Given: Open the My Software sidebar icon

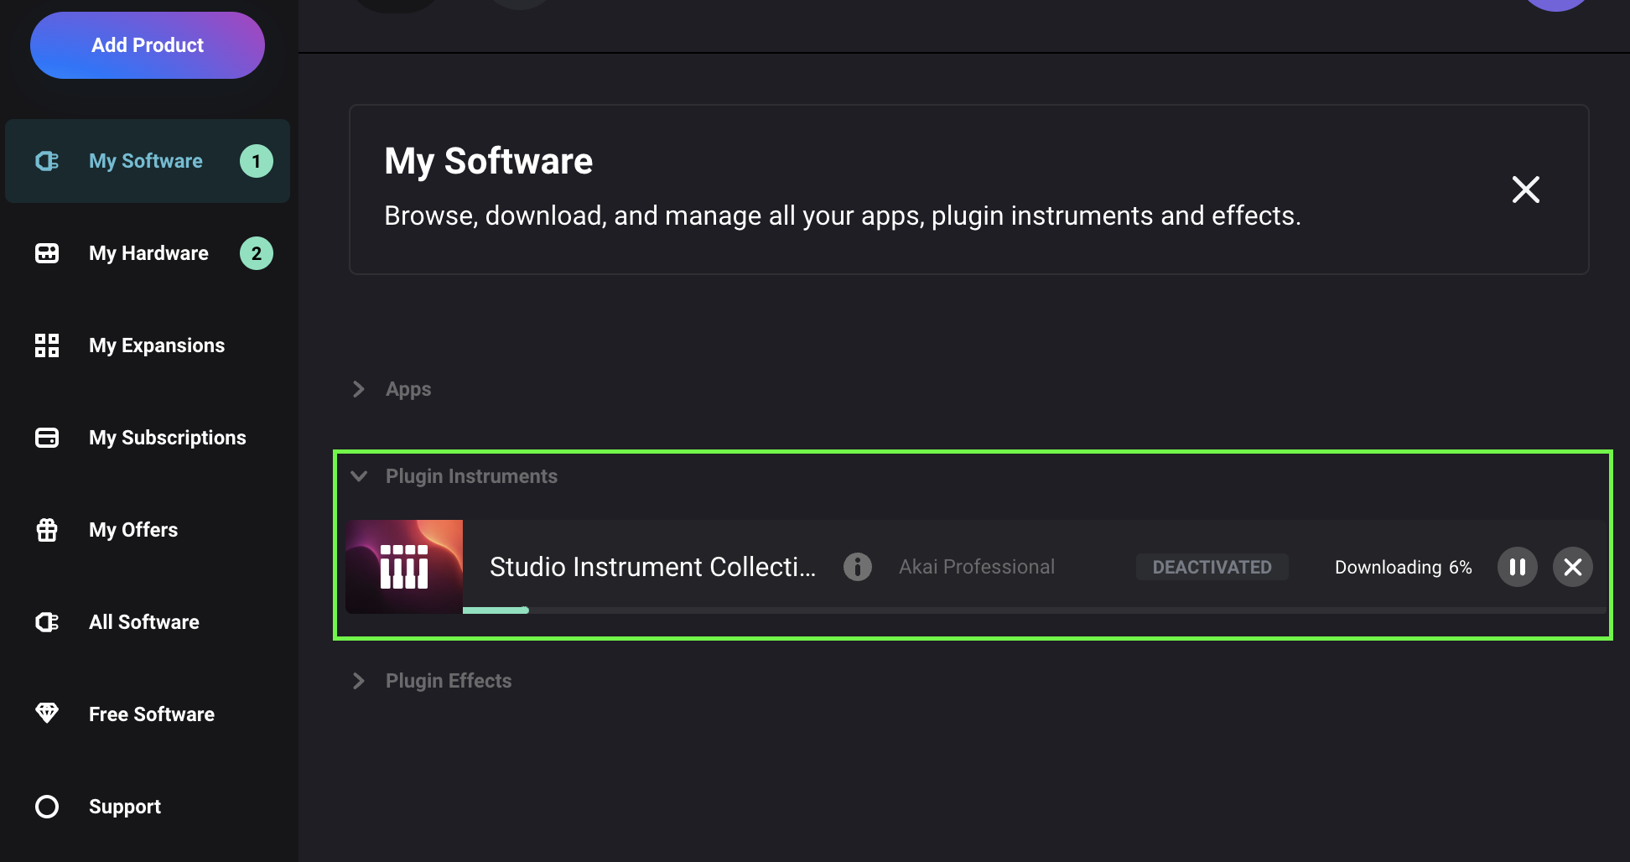Looking at the screenshot, I should tap(47, 161).
